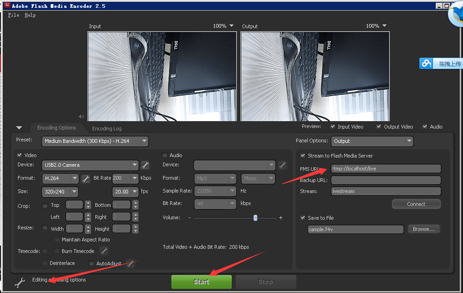Increase volume with the plus sign
The height and width of the screenshot is (293, 463).
pyautogui.click(x=281, y=218)
